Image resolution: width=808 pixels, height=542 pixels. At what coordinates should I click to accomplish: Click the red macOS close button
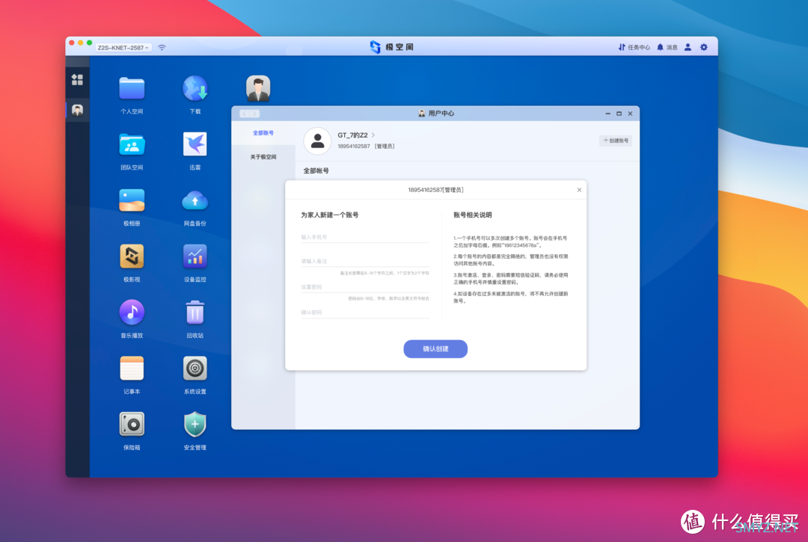[x=72, y=43]
